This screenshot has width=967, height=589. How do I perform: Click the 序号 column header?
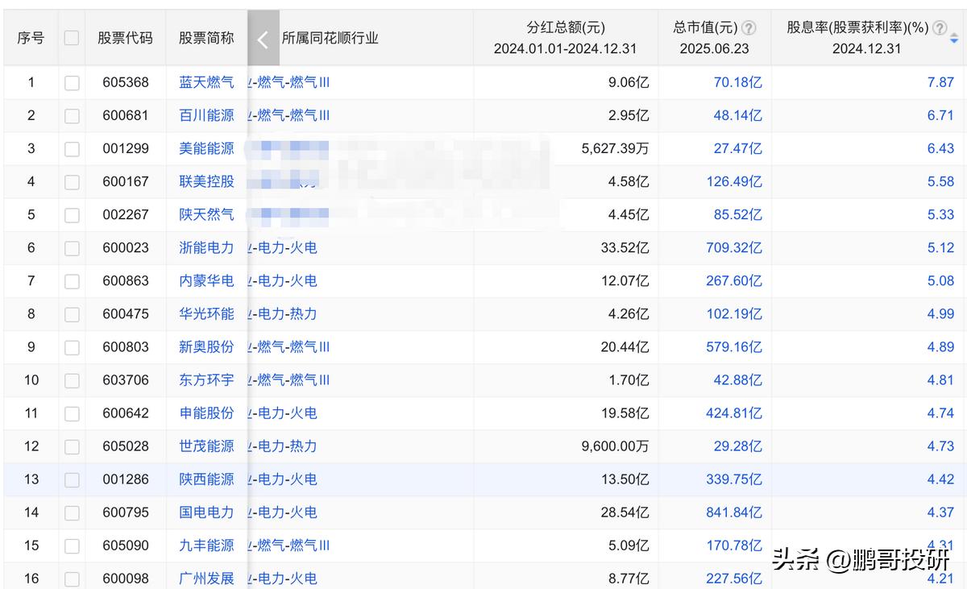tap(30, 37)
